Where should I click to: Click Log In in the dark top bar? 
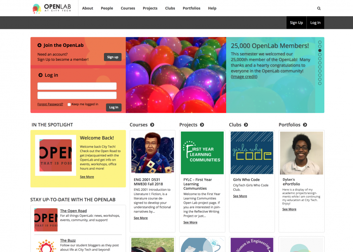pyautogui.click(x=315, y=23)
